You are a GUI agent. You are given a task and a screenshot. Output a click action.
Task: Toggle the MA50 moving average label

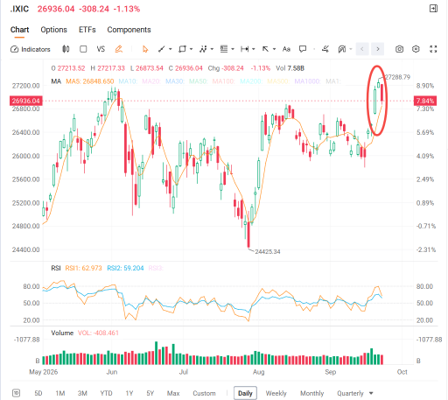tap(198, 81)
